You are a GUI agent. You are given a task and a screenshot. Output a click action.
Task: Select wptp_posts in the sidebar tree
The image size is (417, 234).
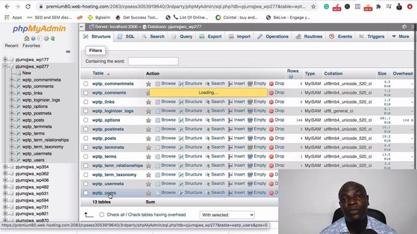click(33, 120)
